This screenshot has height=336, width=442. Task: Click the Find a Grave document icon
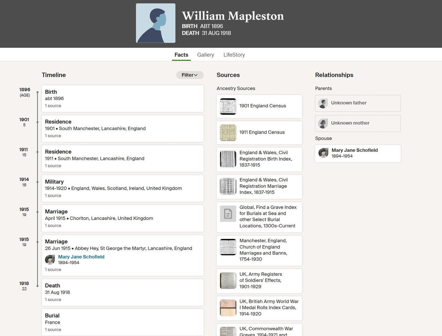click(x=228, y=214)
